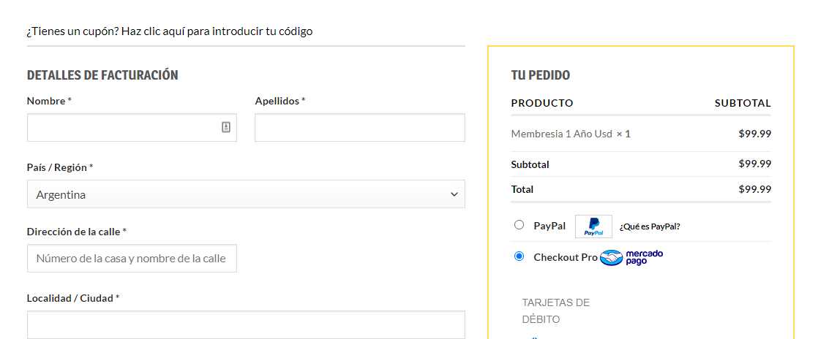Click the Mercado Pago handshake logo

tap(612, 257)
